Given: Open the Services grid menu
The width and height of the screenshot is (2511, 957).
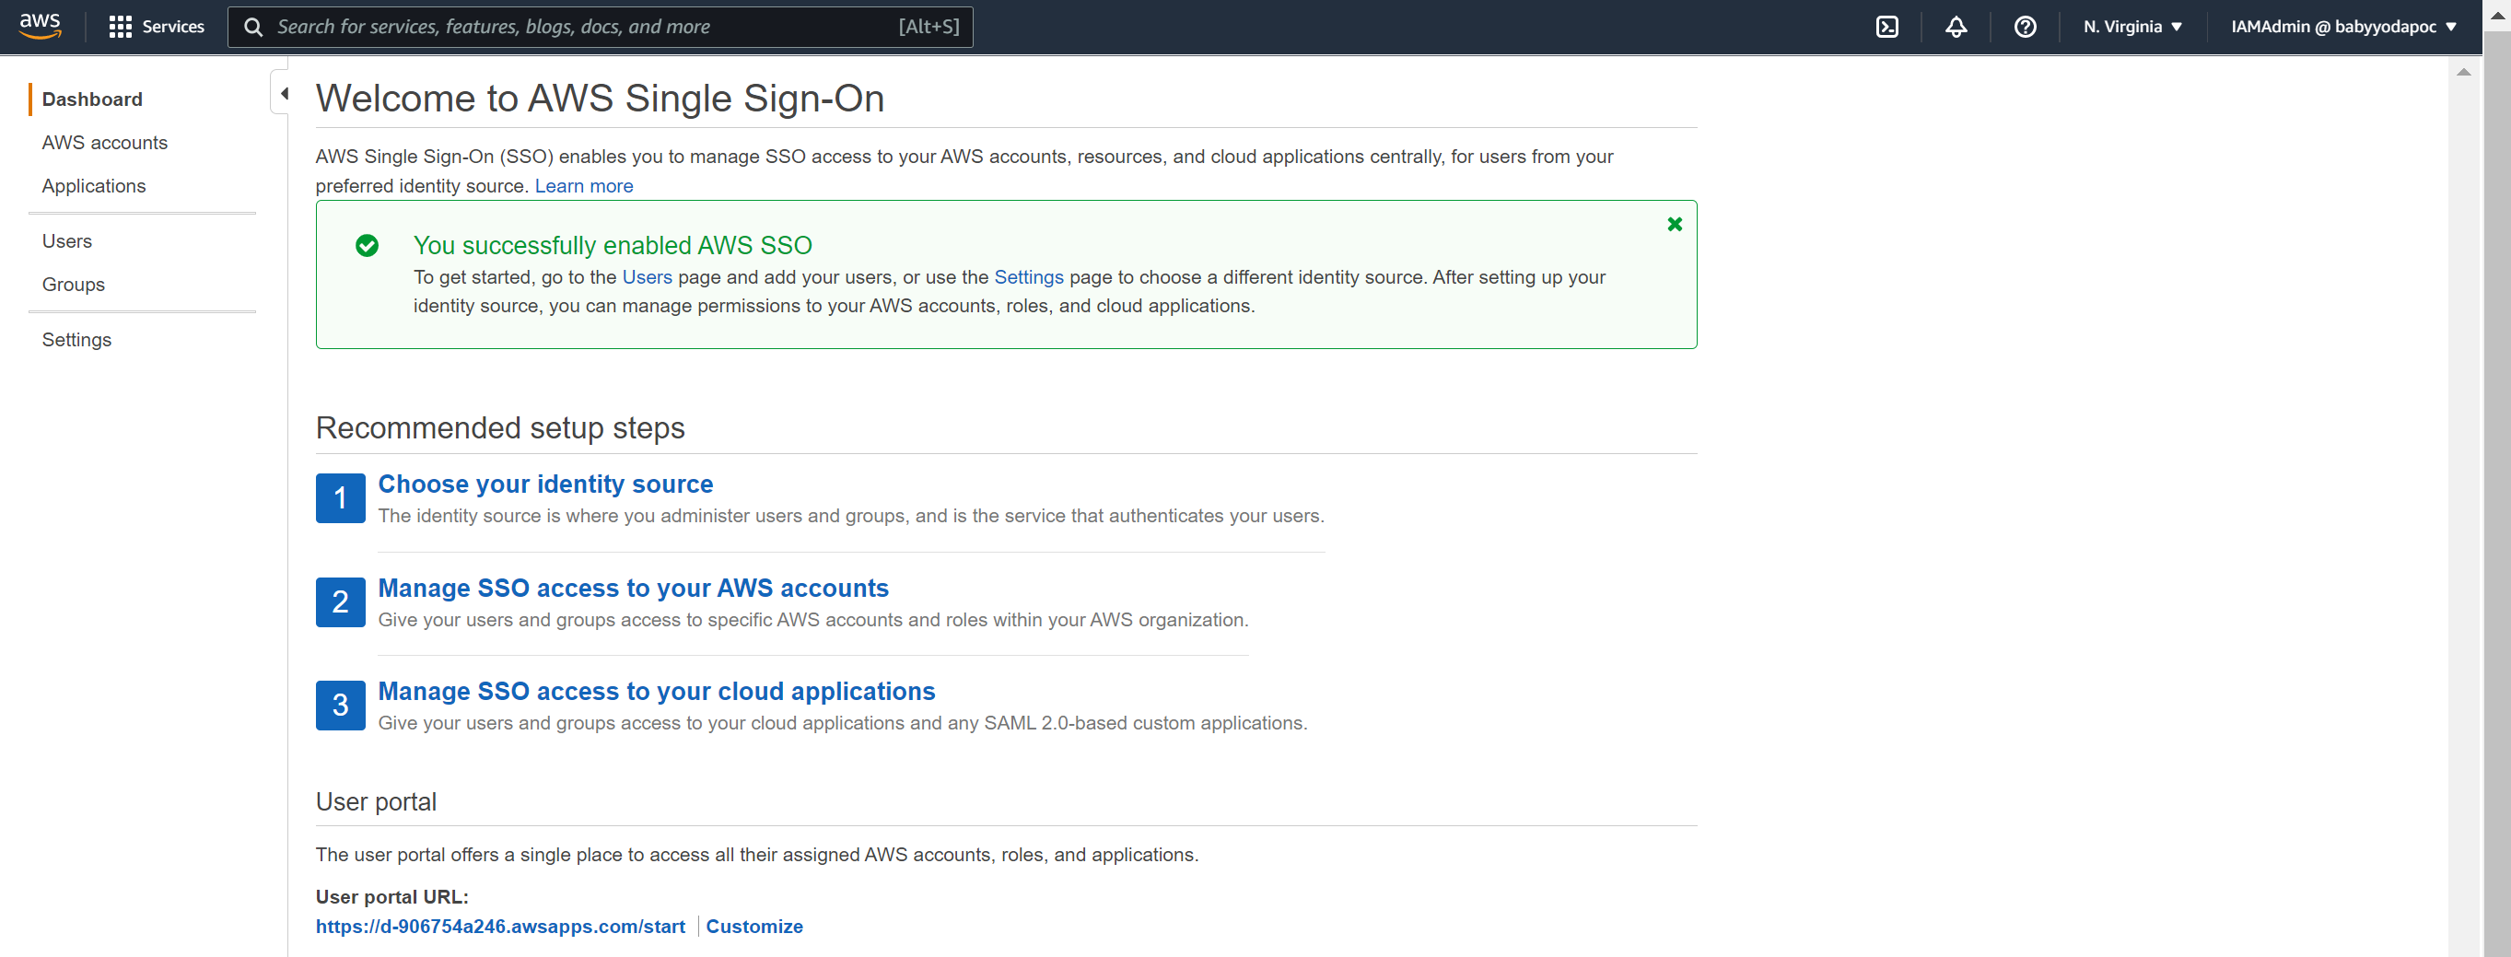Looking at the screenshot, I should (x=156, y=27).
